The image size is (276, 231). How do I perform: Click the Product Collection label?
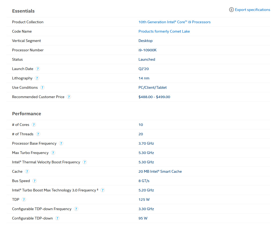[28, 22]
